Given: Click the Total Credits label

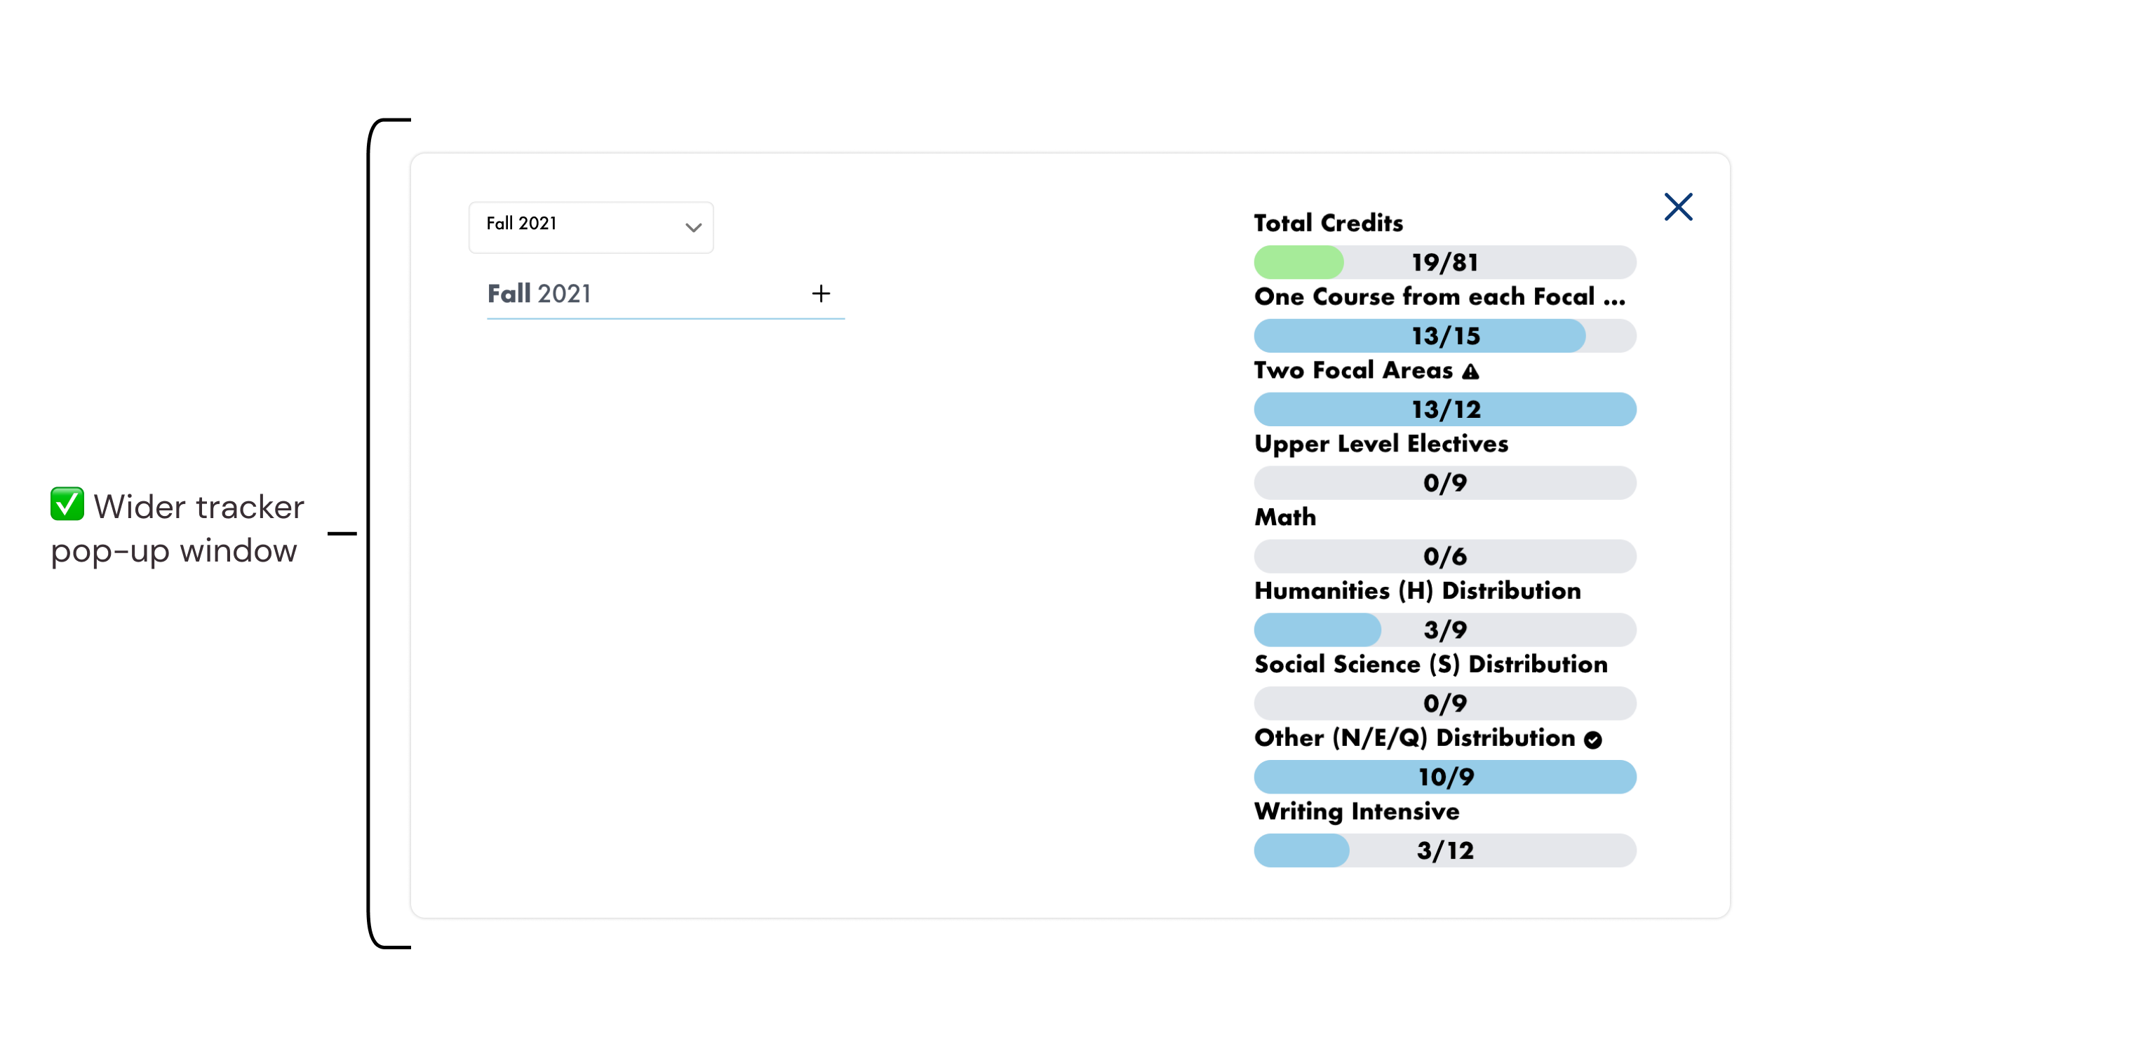Looking at the screenshot, I should point(1327,222).
